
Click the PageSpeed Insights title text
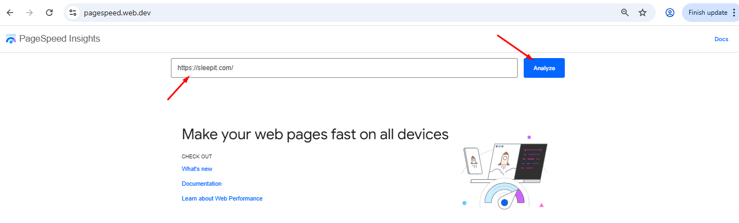click(x=59, y=39)
